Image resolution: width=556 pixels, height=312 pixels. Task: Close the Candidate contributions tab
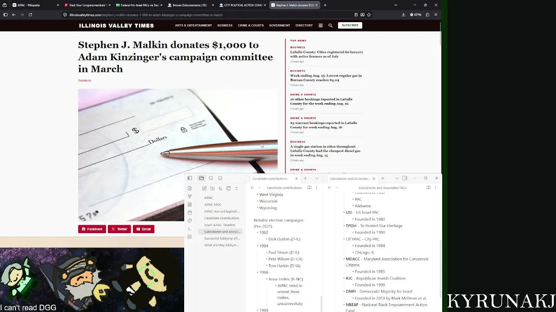point(297,179)
